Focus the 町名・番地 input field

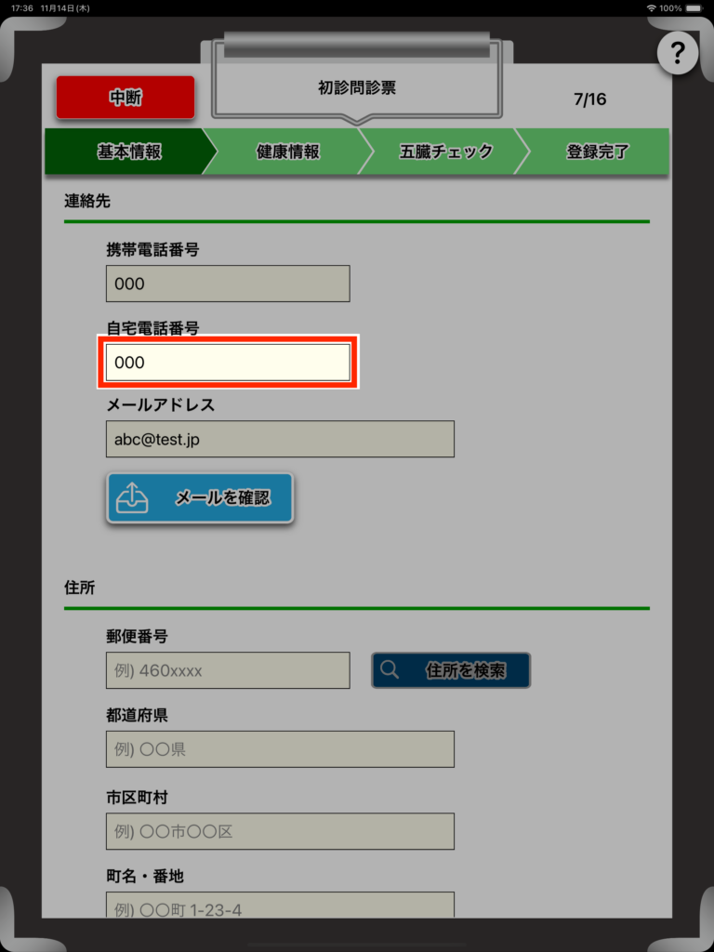280,905
